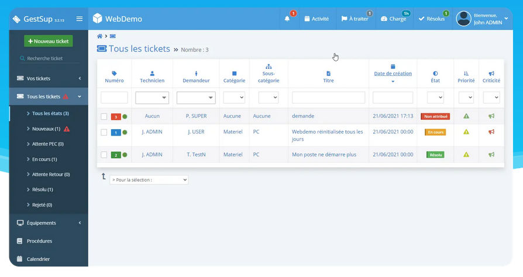Open Attente Retour (0) filter link
Viewport: 523px width, 277px height.
click(51, 174)
